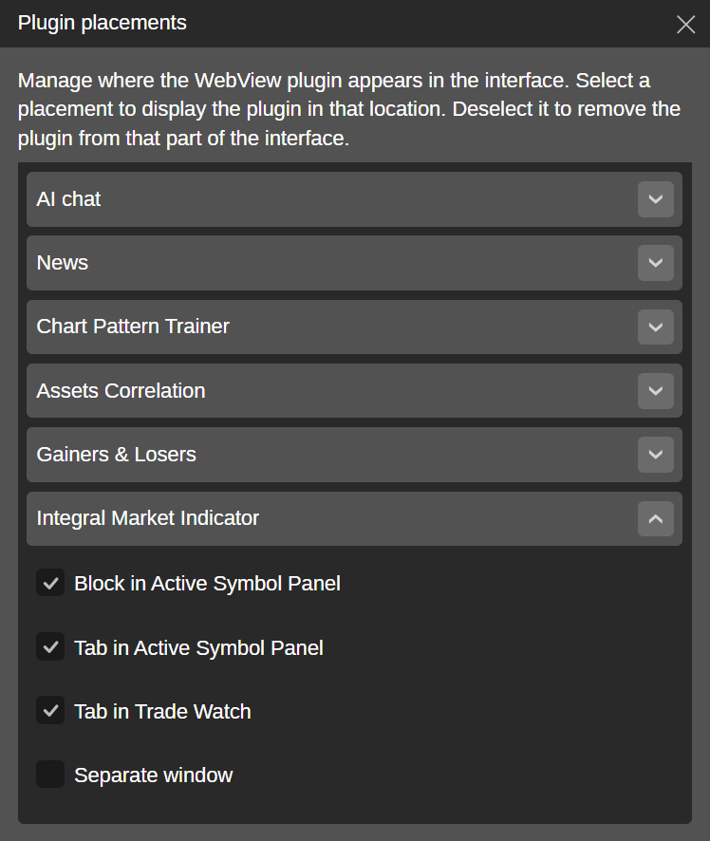
Task: Collapse Integral Market Indicator via up chevron
Action: 655,518
